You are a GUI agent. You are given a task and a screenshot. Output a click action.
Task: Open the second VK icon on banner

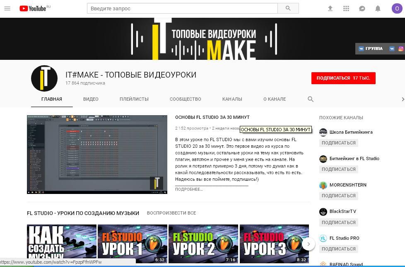click(392, 48)
